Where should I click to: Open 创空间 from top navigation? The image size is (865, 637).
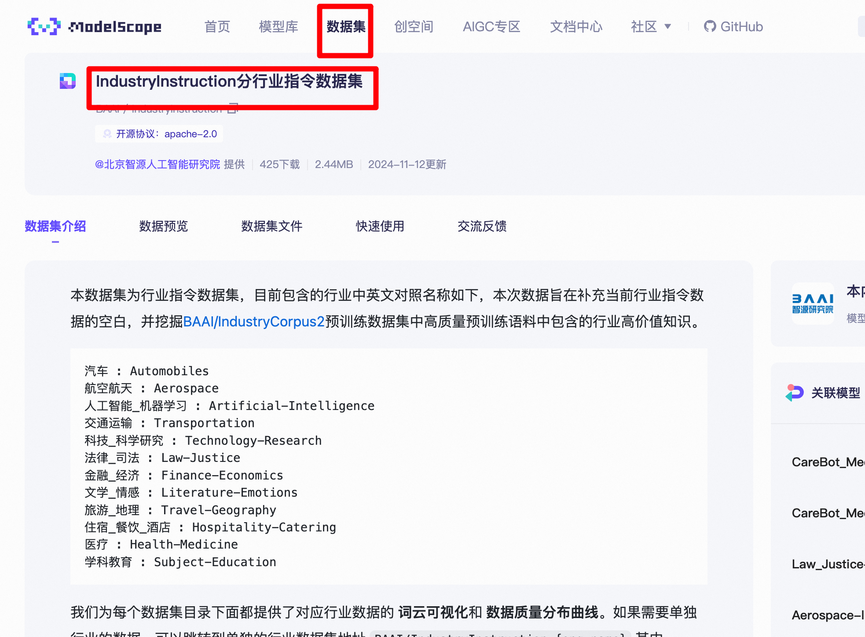point(414,26)
